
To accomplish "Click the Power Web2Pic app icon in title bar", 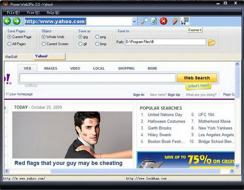I will click(5, 4).
